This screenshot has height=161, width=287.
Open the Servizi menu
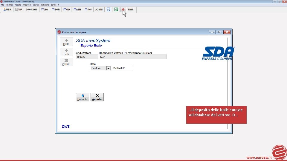(54, 5)
